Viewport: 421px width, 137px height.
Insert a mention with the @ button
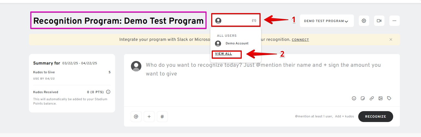tap(136, 117)
